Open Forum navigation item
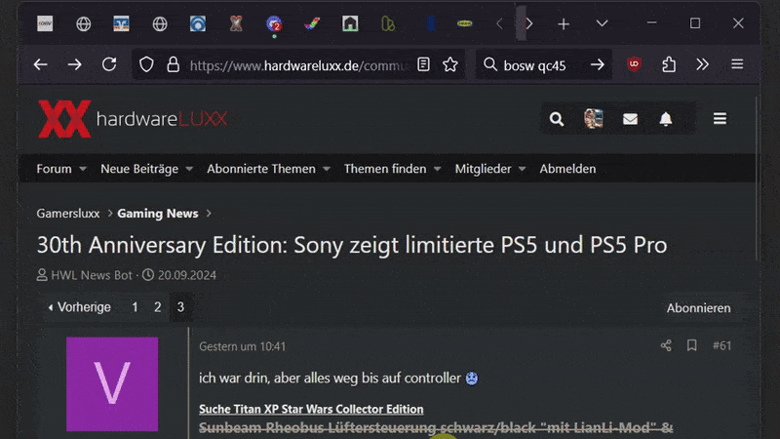The width and height of the screenshot is (780, 439). [x=54, y=169]
